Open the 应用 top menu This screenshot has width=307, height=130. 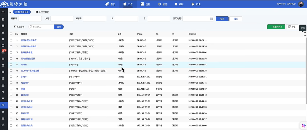point(196,4)
